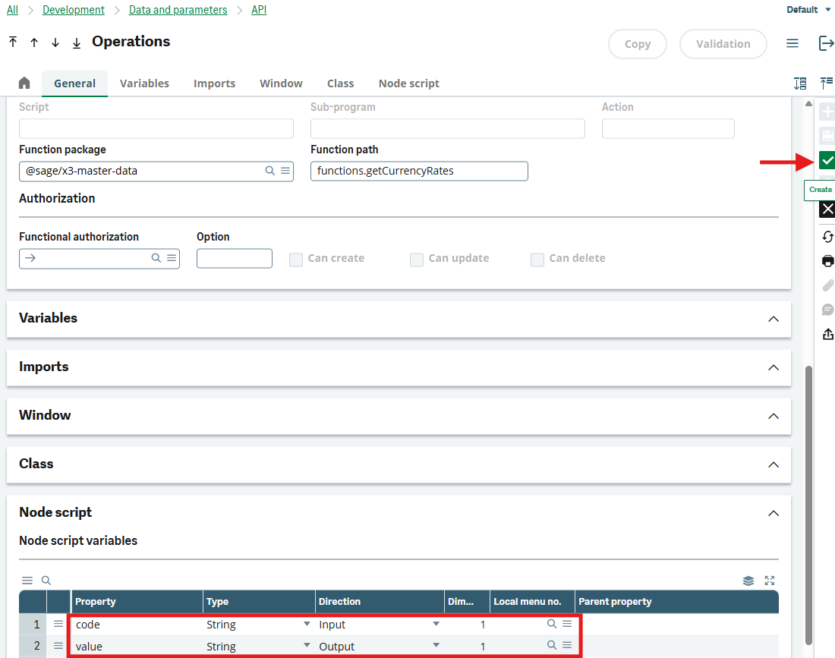Click search icon above Node script table

pos(46,581)
